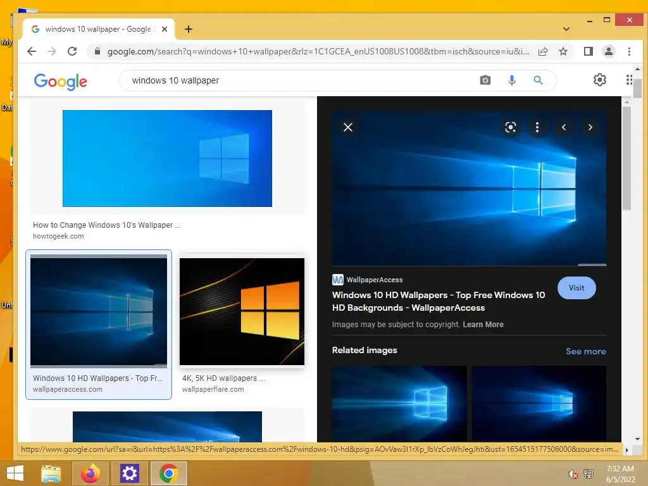Go back to the previous page

[x=32, y=52]
